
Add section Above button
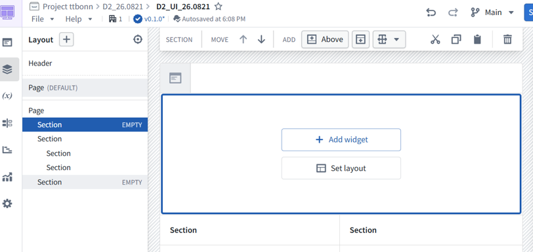coord(325,40)
